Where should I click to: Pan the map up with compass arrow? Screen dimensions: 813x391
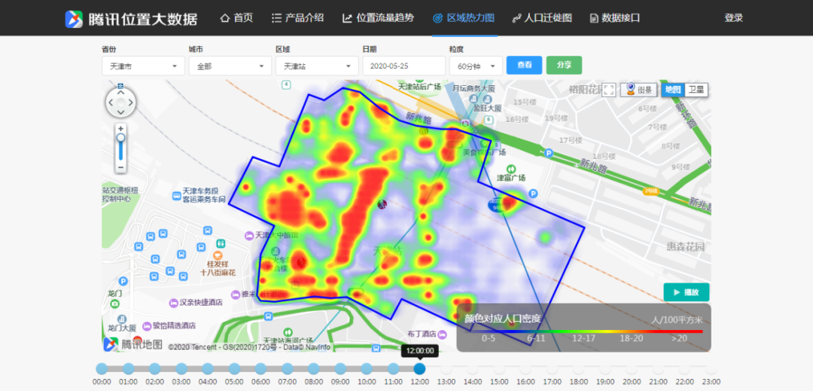[120, 91]
